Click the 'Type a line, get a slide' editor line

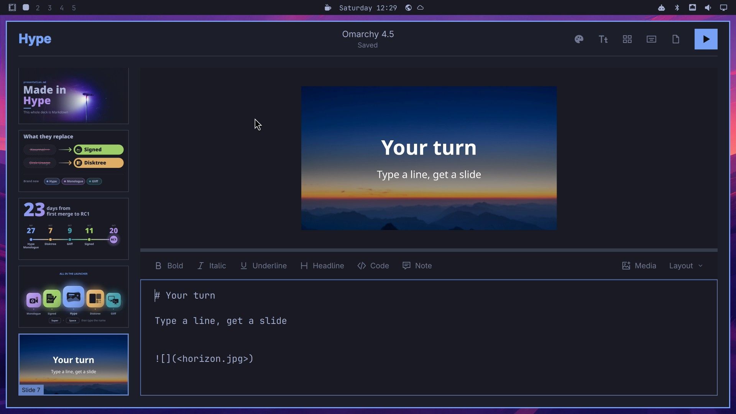[221, 321]
